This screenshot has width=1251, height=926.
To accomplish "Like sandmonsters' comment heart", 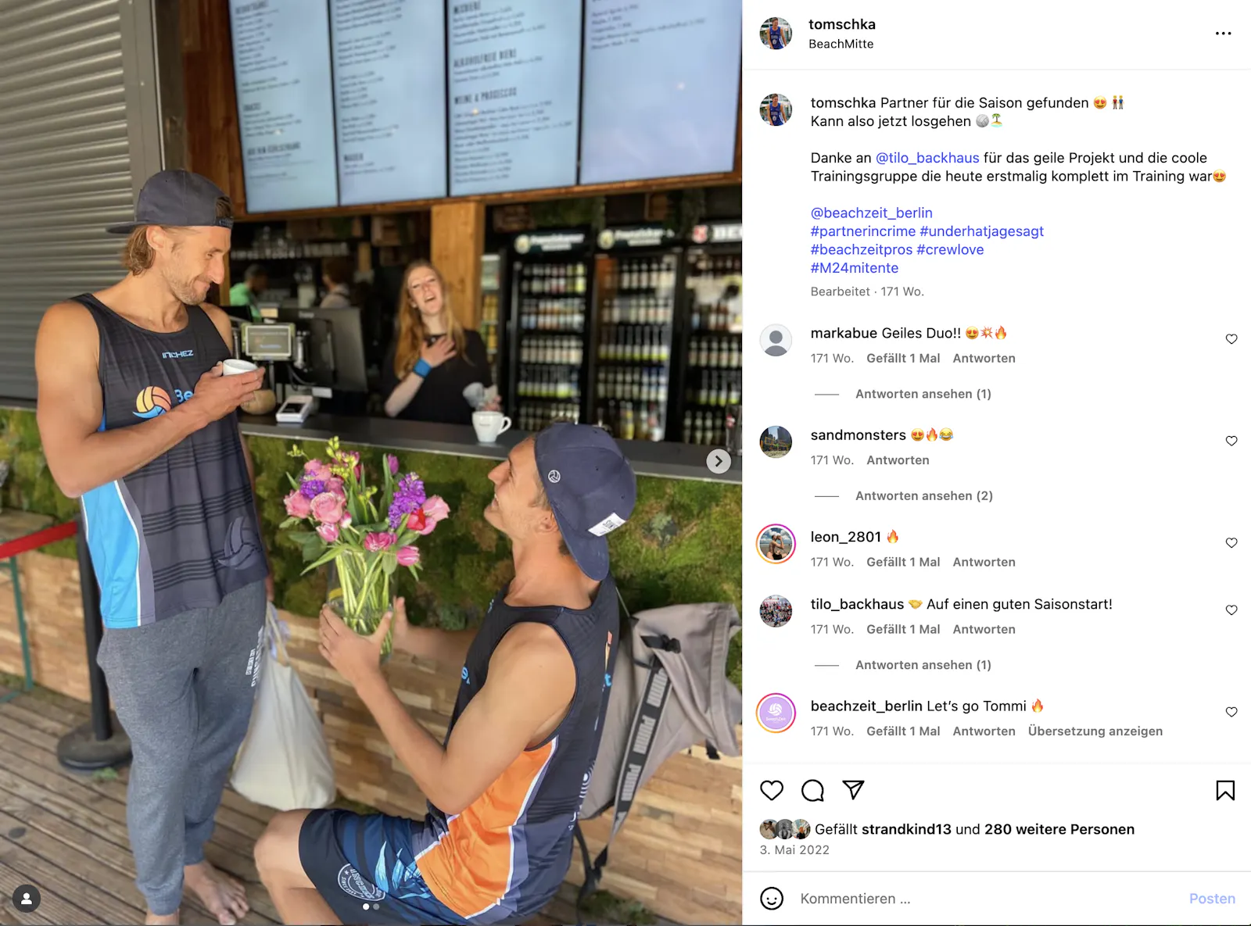I will click(x=1231, y=441).
